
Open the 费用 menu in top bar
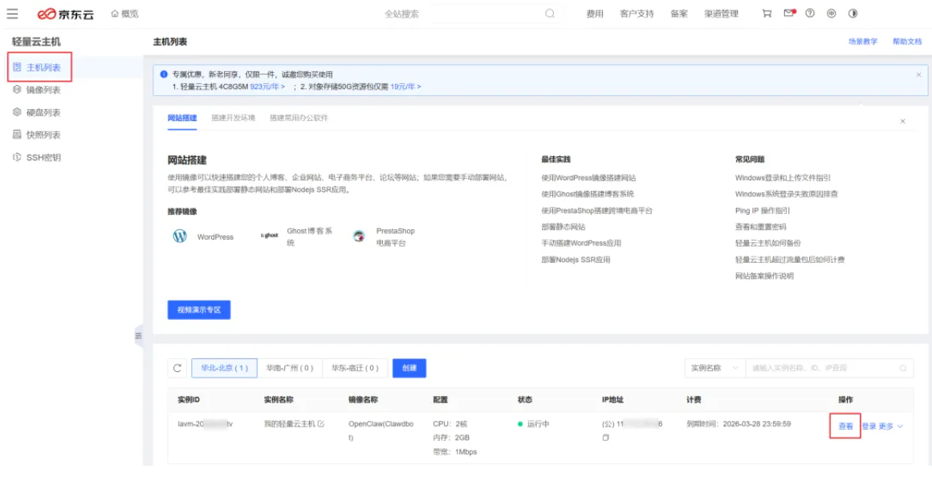click(594, 14)
